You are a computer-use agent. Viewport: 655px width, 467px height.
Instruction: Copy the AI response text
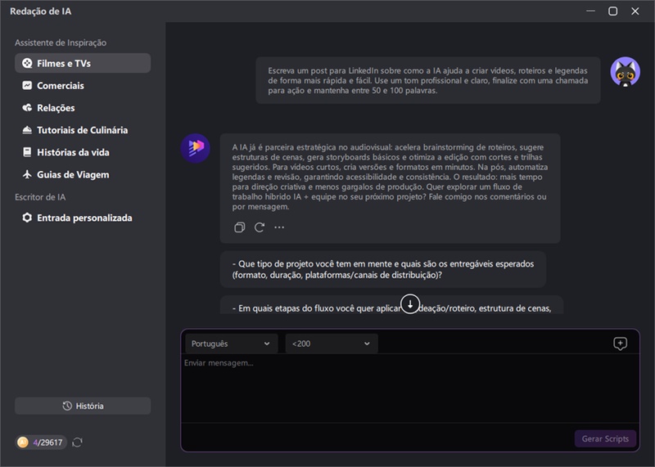[239, 227]
